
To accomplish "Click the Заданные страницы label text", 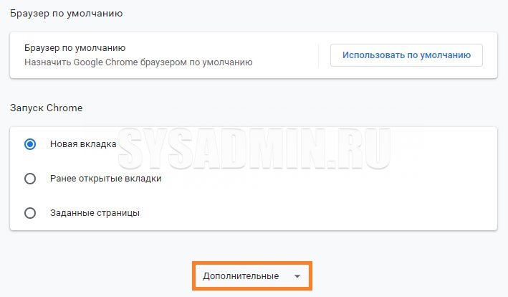I will click(95, 213).
